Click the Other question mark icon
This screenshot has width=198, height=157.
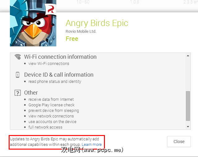point(18,93)
